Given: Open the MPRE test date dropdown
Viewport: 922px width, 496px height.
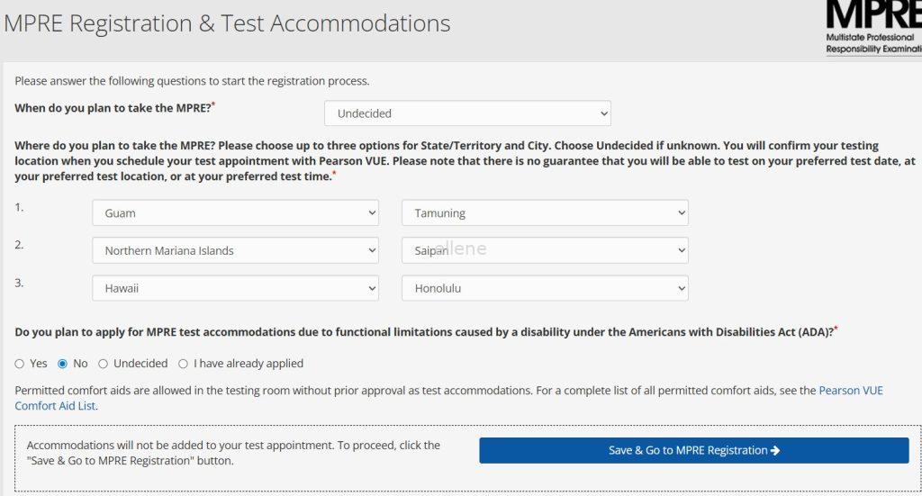Looking at the screenshot, I should point(467,113).
